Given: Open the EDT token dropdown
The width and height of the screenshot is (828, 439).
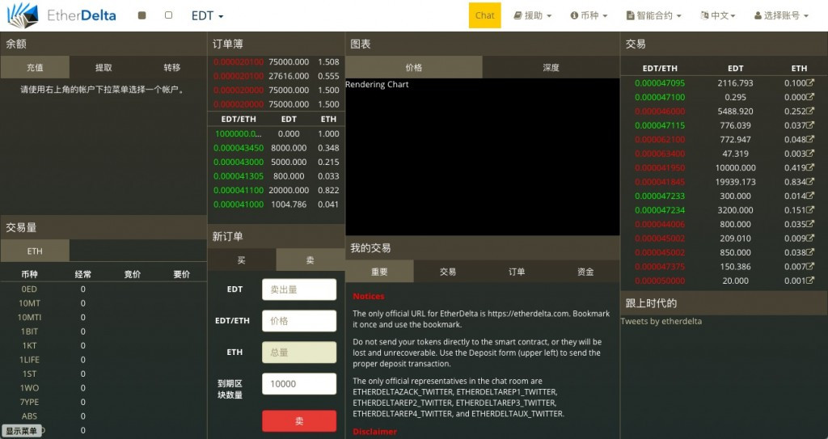Looking at the screenshot, I should point(207,16).
